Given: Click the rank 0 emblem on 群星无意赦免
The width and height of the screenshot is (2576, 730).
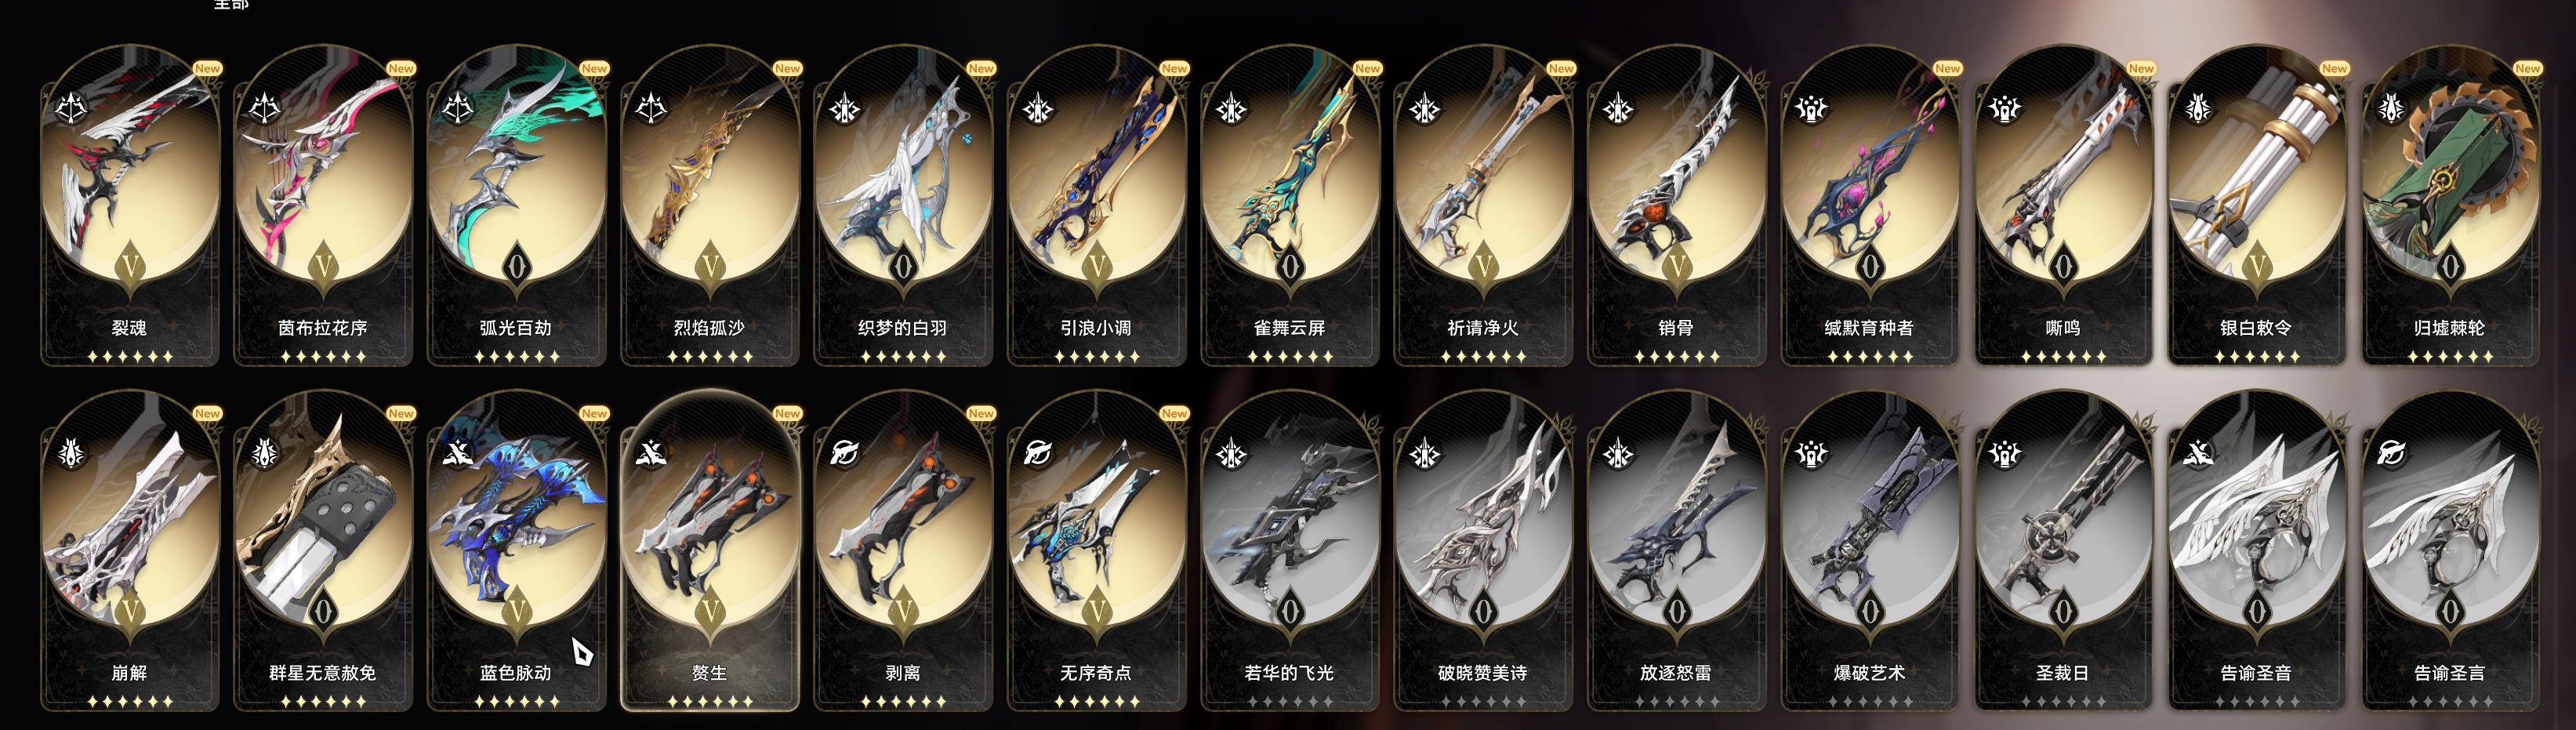Looking at the screenshot, I should [x=323, y=611].
